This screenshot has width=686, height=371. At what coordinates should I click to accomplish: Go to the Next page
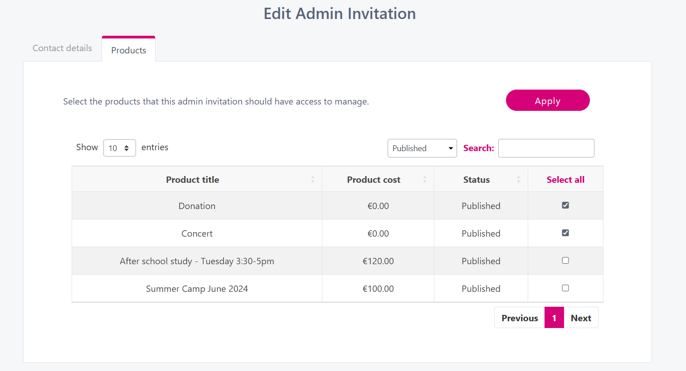coord(581,318)
